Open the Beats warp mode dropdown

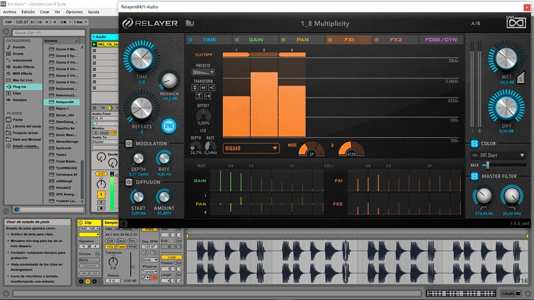tap(150, 260)
